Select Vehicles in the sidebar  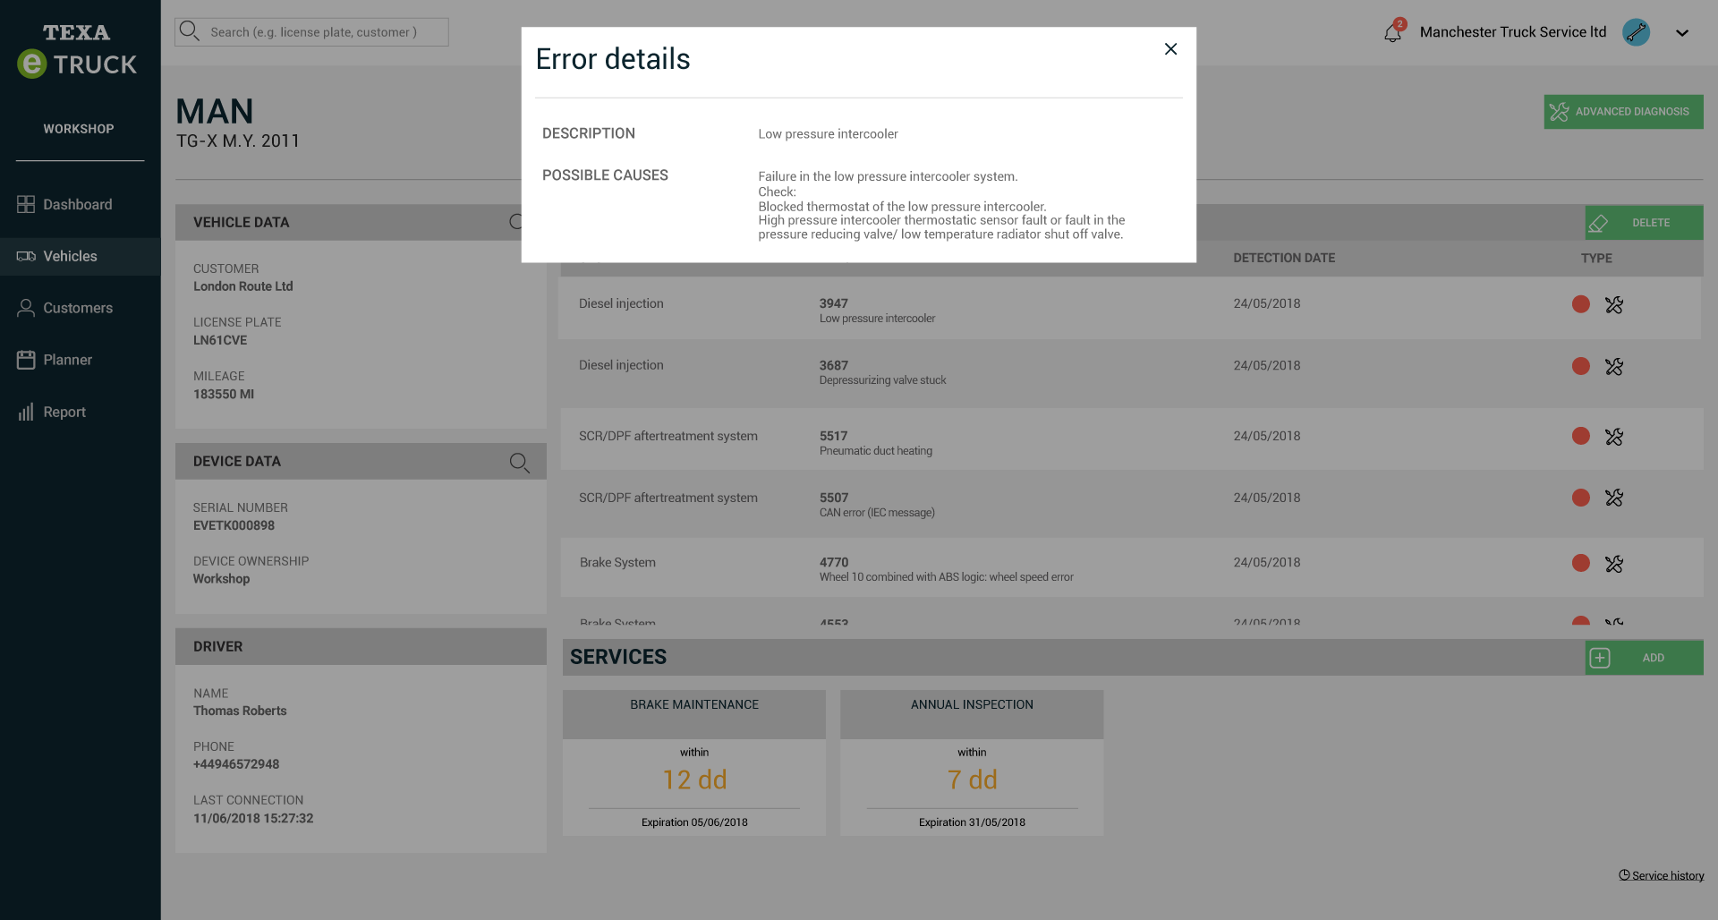81,256
